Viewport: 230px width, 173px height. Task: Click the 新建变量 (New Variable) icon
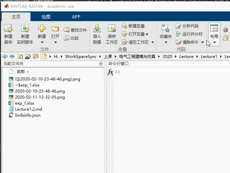click(134, 26)
